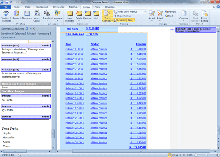Run Spelling & Grammar check
220x157 pixels.
(x=6, y=16)
